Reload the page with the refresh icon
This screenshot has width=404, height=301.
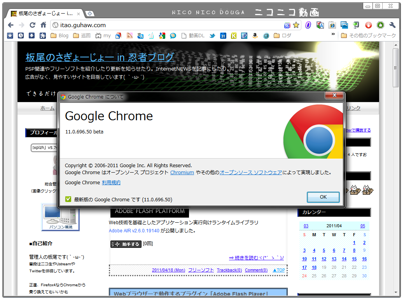(32, 25)
